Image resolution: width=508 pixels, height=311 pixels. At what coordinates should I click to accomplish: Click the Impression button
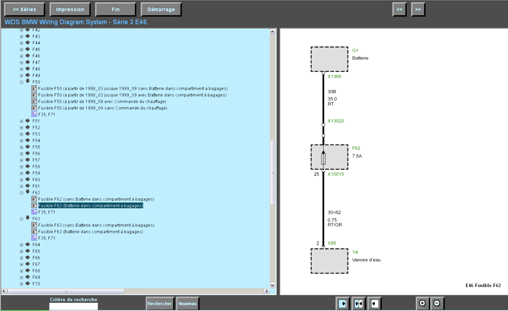pos(70,9)
